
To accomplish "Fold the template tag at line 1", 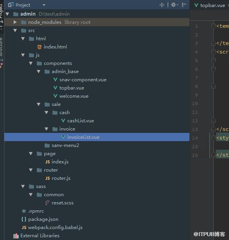I will pyautogui.click(x=213, y=26).
